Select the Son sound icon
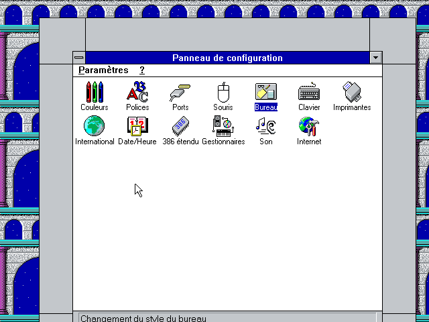 pos(266,126)
